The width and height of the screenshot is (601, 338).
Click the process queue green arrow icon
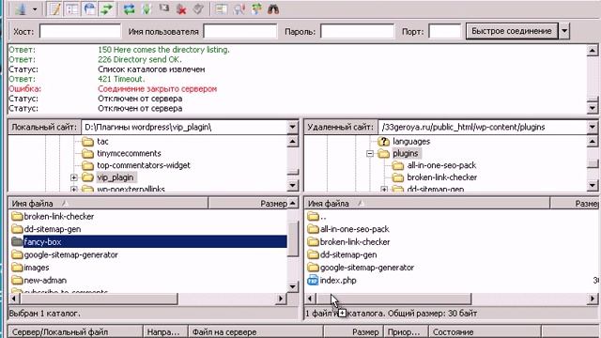(146, 9)
